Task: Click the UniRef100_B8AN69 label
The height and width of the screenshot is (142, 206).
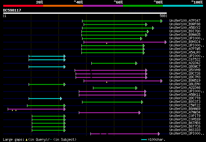Action: tap(185, 109)
